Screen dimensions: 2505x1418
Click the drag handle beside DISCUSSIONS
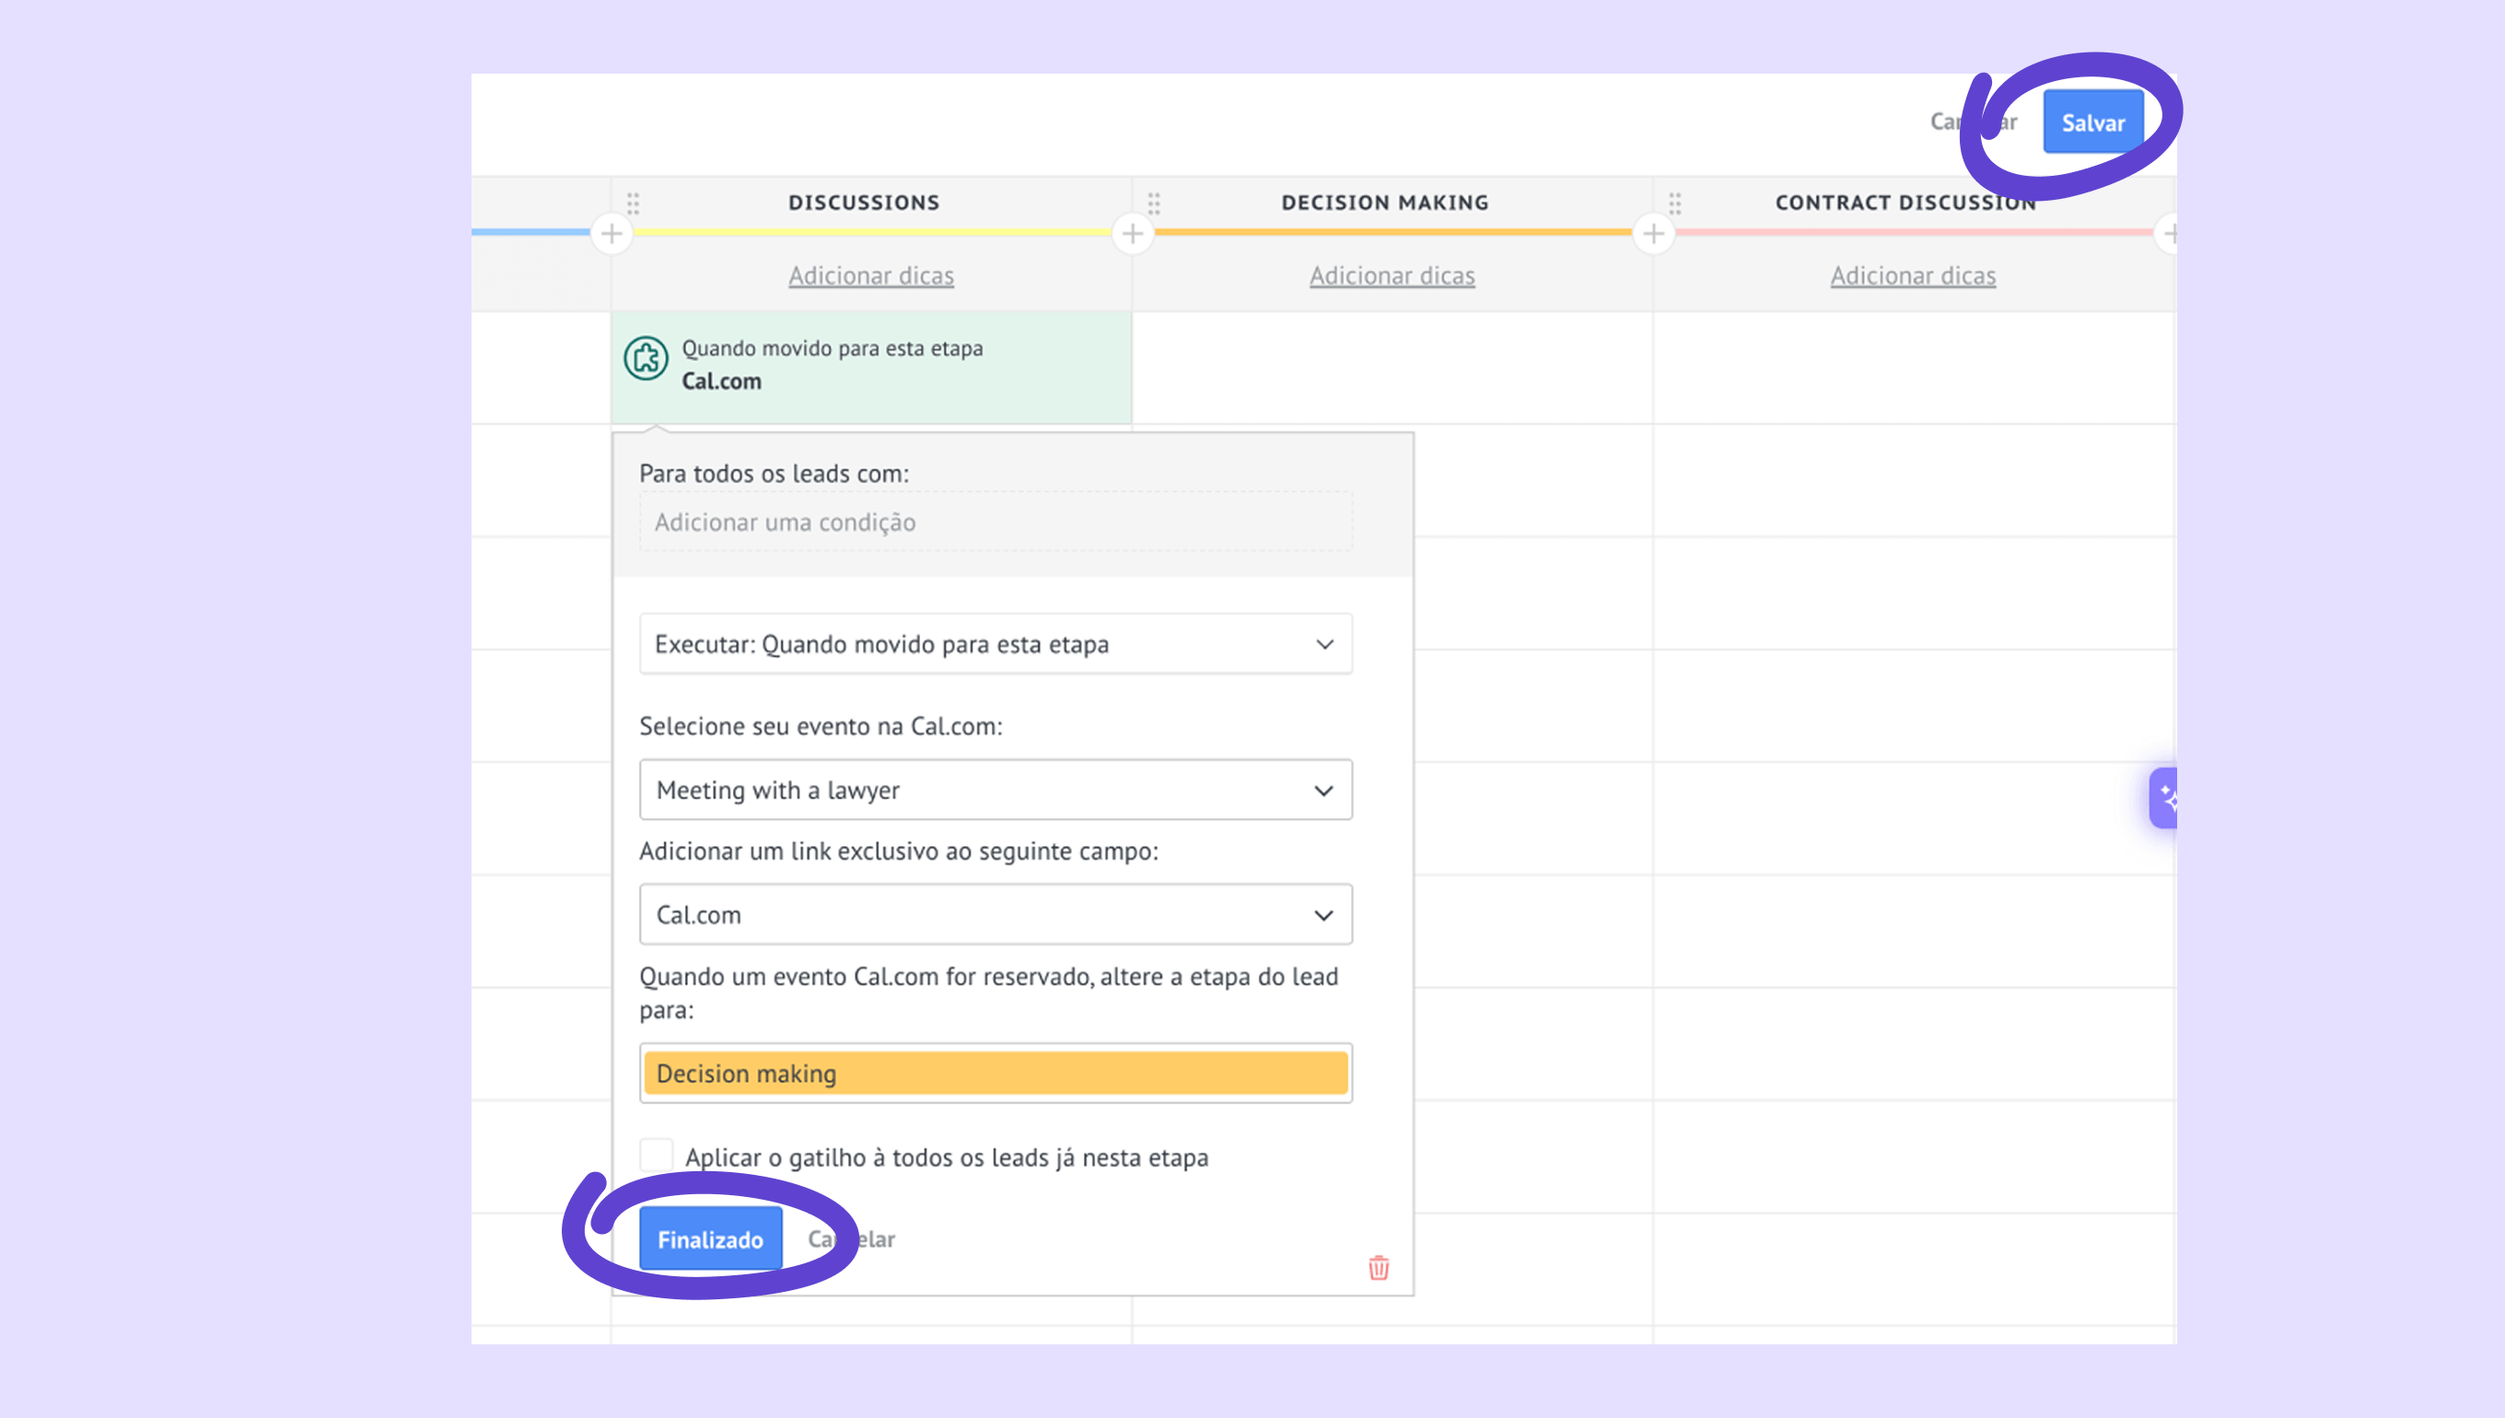click(x=633, y=203)
